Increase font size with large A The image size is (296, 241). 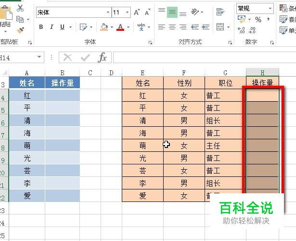[137, 12]
